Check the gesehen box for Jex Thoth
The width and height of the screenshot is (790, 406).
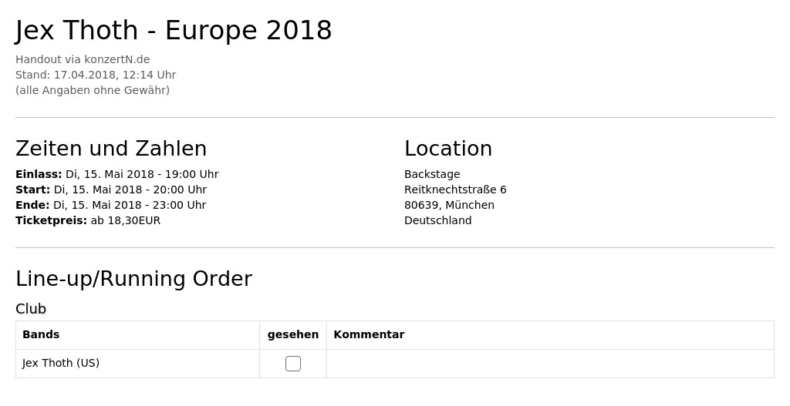[292, 363]
